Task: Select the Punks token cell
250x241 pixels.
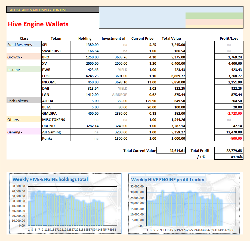Action: click(x=56, y=138)
